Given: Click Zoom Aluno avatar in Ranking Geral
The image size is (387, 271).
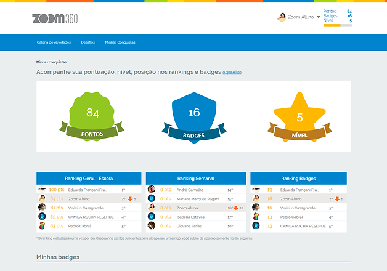Looking at the screenshot, I should (42, 198).
